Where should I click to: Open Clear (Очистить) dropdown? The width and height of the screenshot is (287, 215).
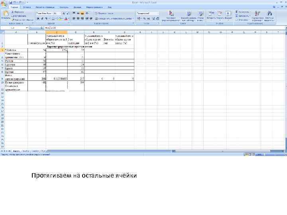click(242, 20)
